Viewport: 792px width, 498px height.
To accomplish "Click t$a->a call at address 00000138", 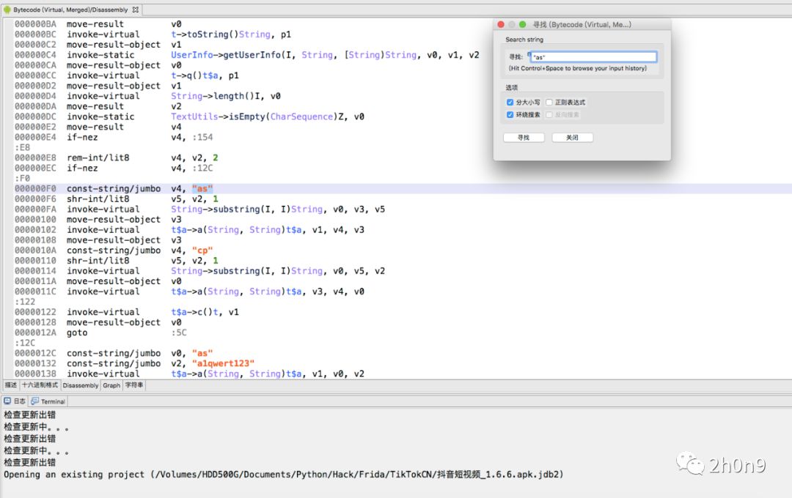I will click(236, 374).
